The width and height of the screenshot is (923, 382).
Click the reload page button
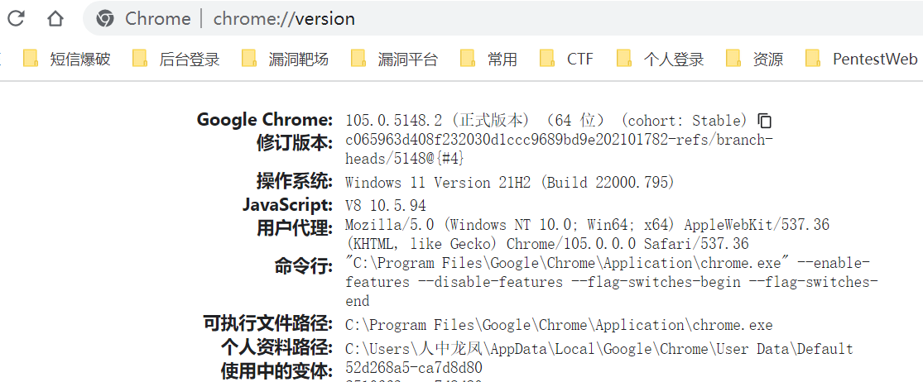pyautogui.click(x=16, y=18)
